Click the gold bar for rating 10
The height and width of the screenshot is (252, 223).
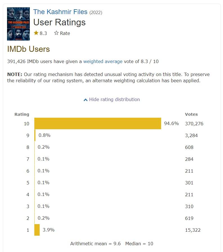98,124
